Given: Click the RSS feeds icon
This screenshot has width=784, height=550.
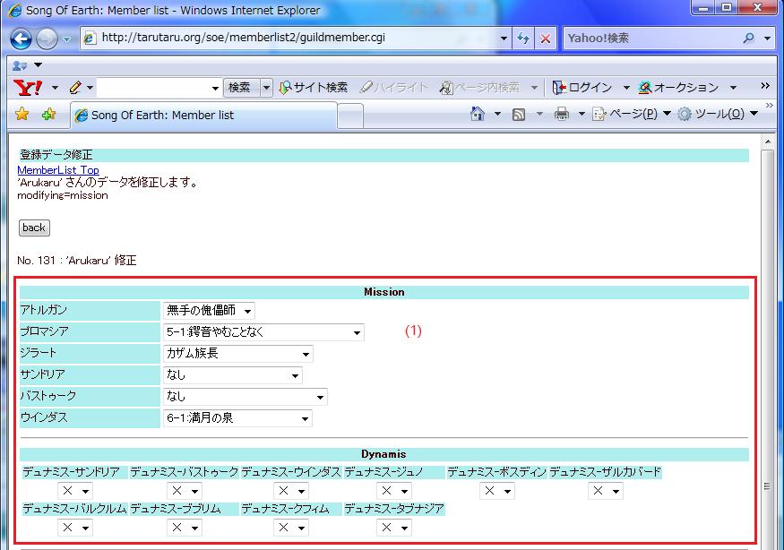Looking at the screenshot, I should click(x=519, y=114).
